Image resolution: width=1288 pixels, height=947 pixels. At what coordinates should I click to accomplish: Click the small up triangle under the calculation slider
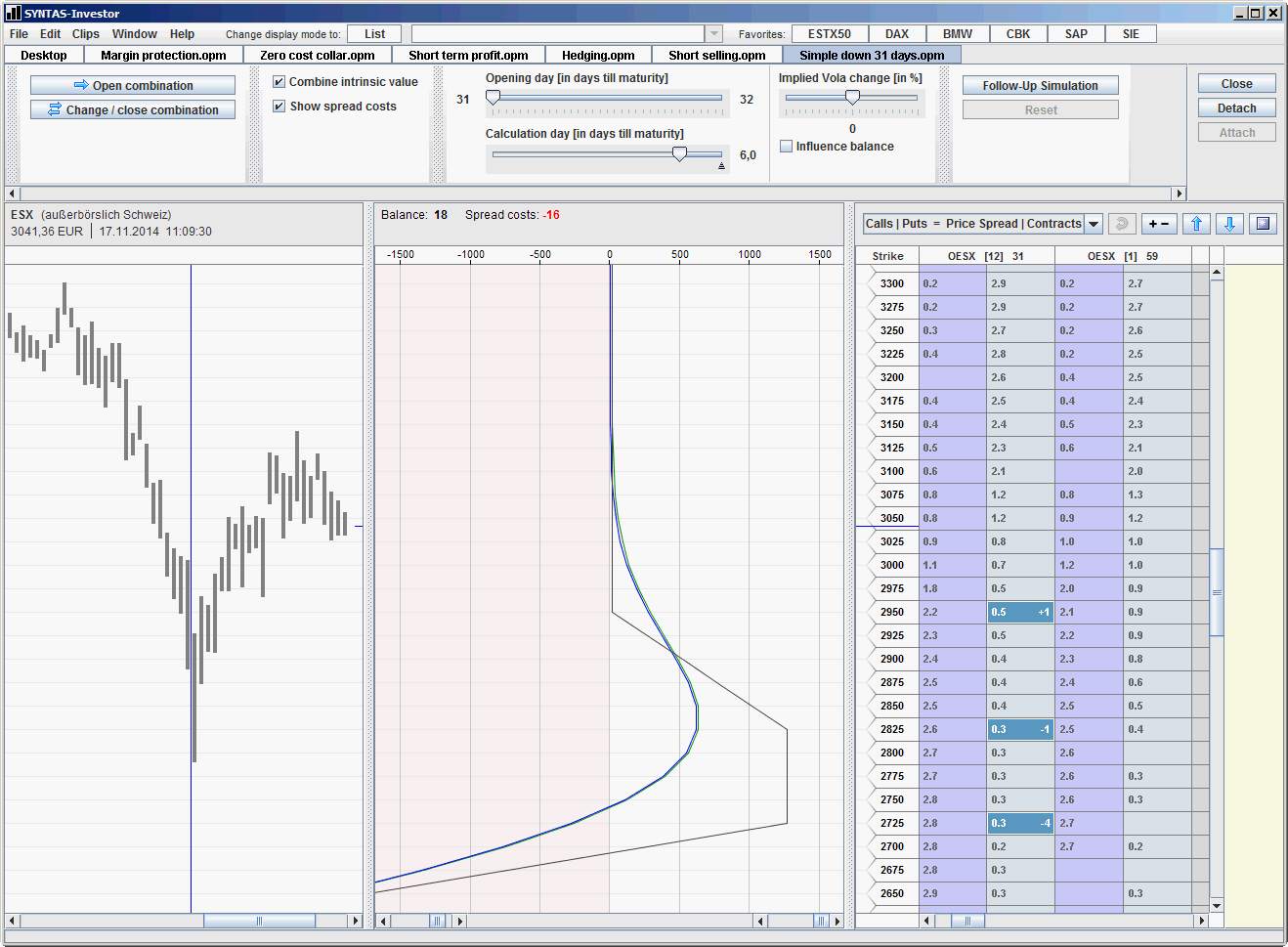coord(721,166)
